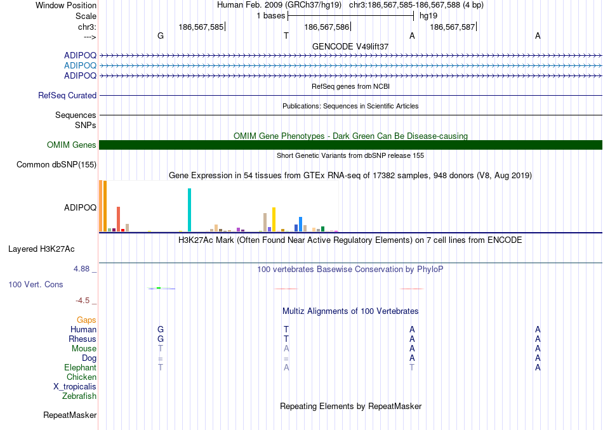Screen dimensions: 603x430
Task: Click the Common dbSNP(155) label
Action: [56, 164]
